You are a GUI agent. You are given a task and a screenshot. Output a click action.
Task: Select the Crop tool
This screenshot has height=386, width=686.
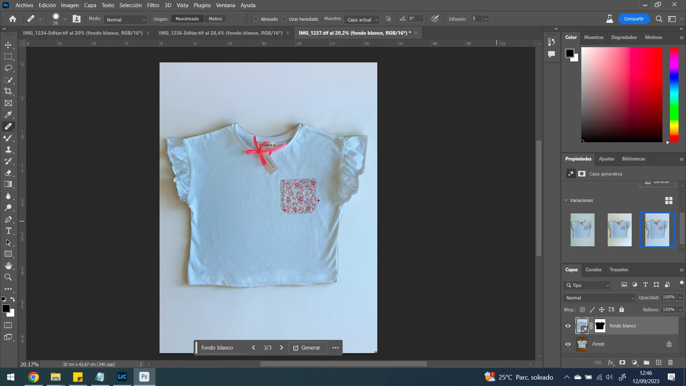pos(8,91)
